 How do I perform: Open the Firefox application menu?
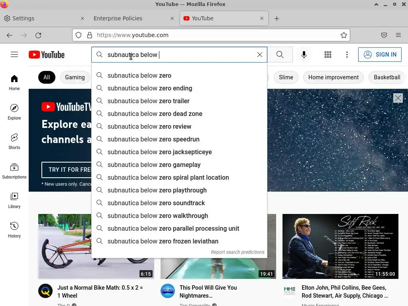(398, 35)
